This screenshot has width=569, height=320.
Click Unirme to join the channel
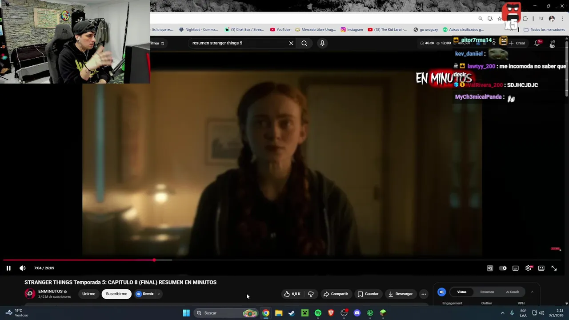88,294
